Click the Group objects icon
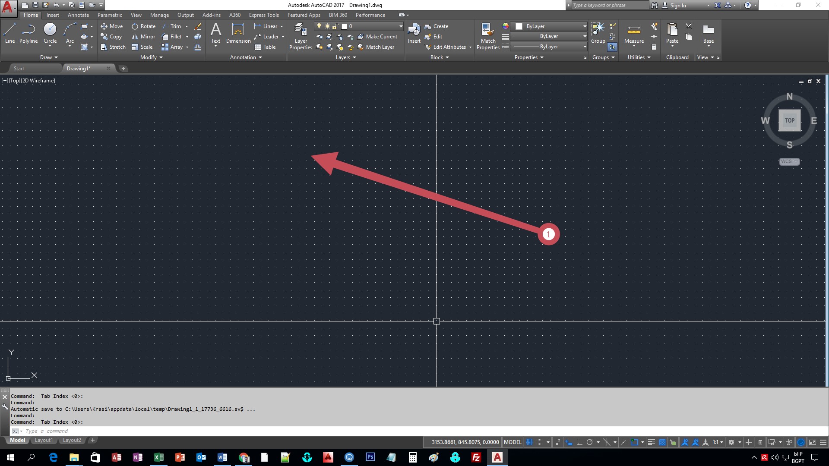The width and height of the screenshot is (829, 466). point(598,33)
